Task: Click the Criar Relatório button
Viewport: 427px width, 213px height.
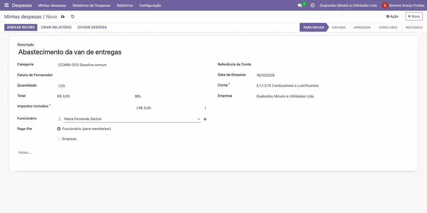Action: coord(56,27)
